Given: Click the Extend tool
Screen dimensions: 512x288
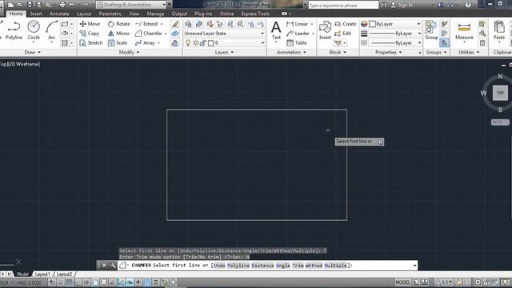Looking at the screenshot, I should (146, 24).
